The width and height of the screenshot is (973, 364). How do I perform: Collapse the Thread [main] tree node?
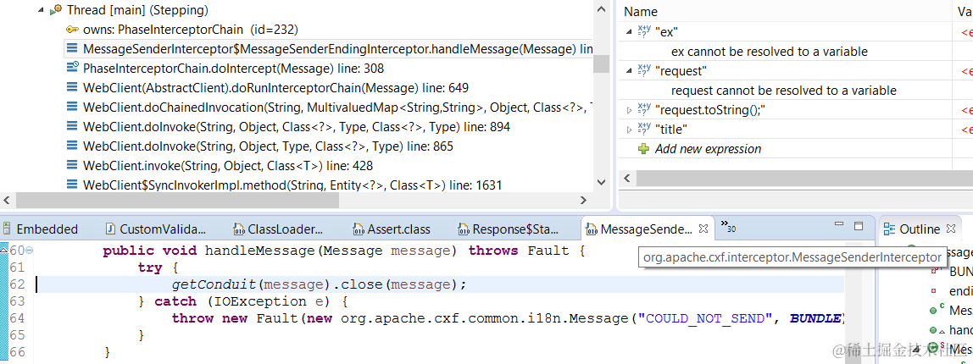[41, 10]
